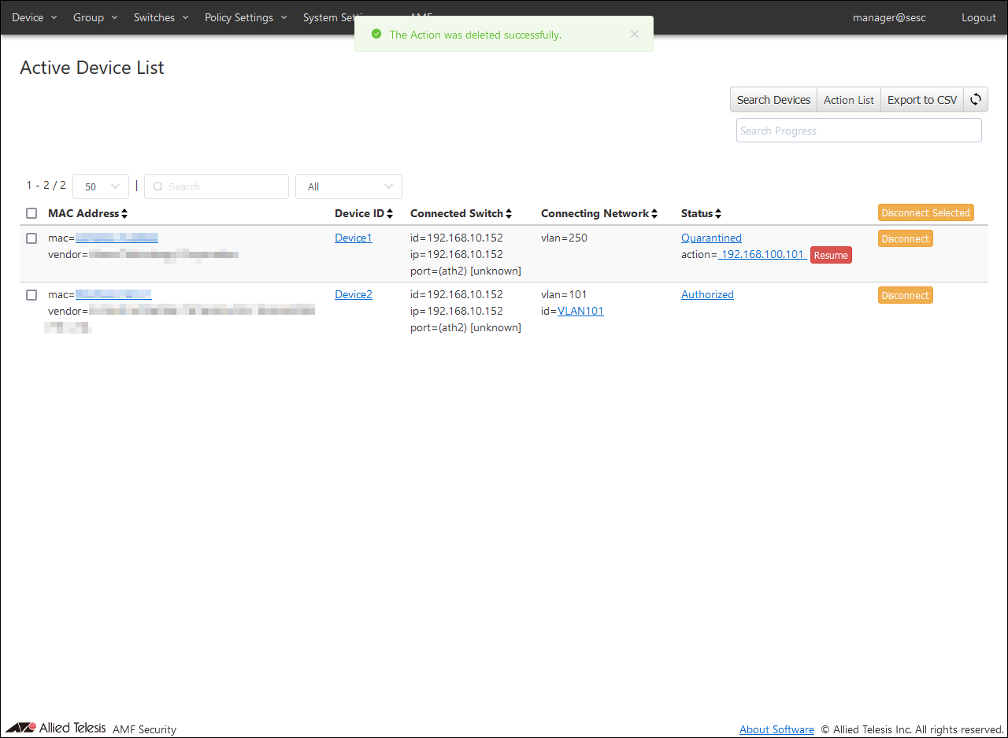Viewport: 1008px width, 738px height.
Task: Open the Group menu
Action: [x=94, y=17]
